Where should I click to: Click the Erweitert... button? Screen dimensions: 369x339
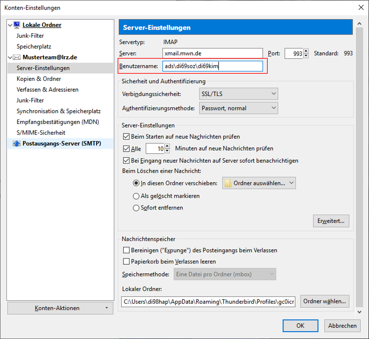click(x=331, y=221)
